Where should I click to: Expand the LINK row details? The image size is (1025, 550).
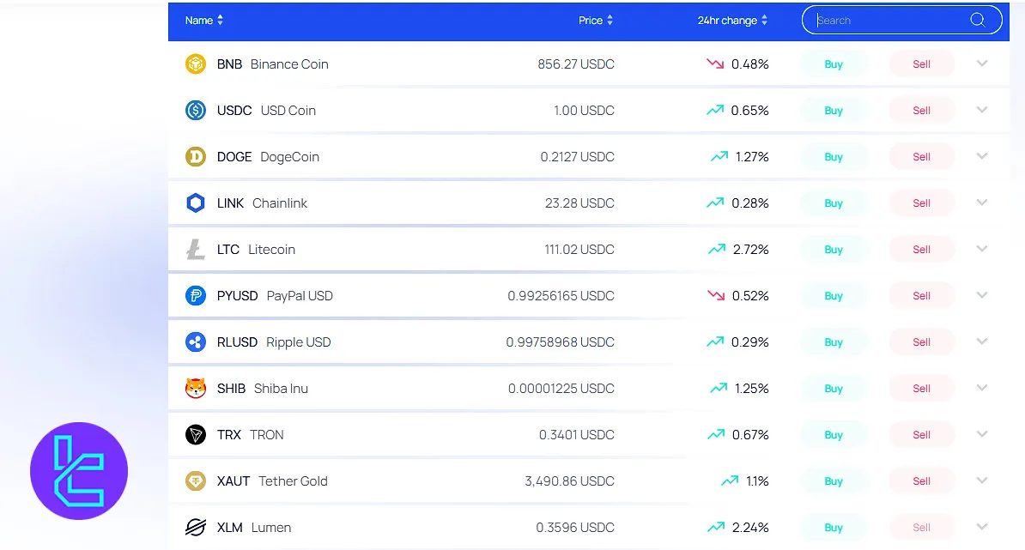point(982,202)
